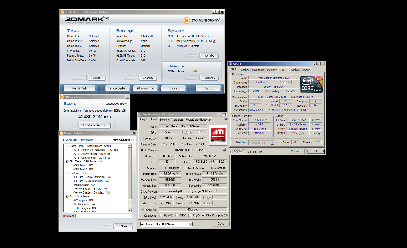Collapse the CPU Tests tree node
The height and width of the screenshot is (248, 407).
67,161
